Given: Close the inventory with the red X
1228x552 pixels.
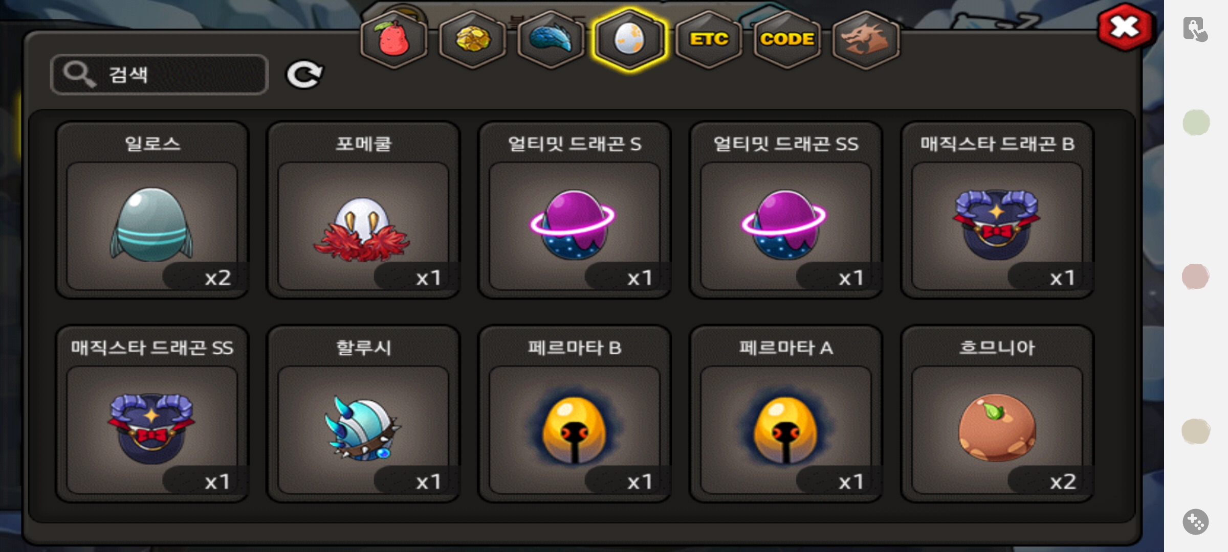Looking at the screenshot, I should coord(1125,28).
